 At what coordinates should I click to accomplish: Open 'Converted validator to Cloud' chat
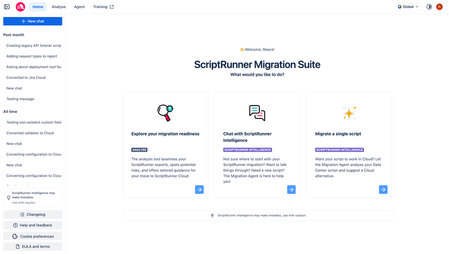30,133
